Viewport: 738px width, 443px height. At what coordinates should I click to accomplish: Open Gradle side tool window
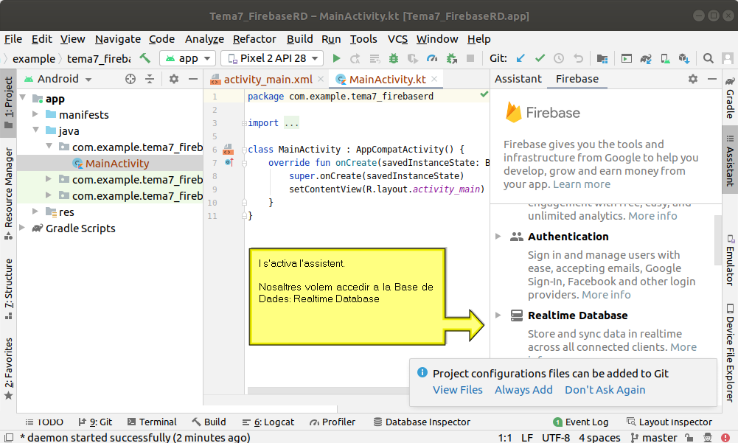pos(730,97)
